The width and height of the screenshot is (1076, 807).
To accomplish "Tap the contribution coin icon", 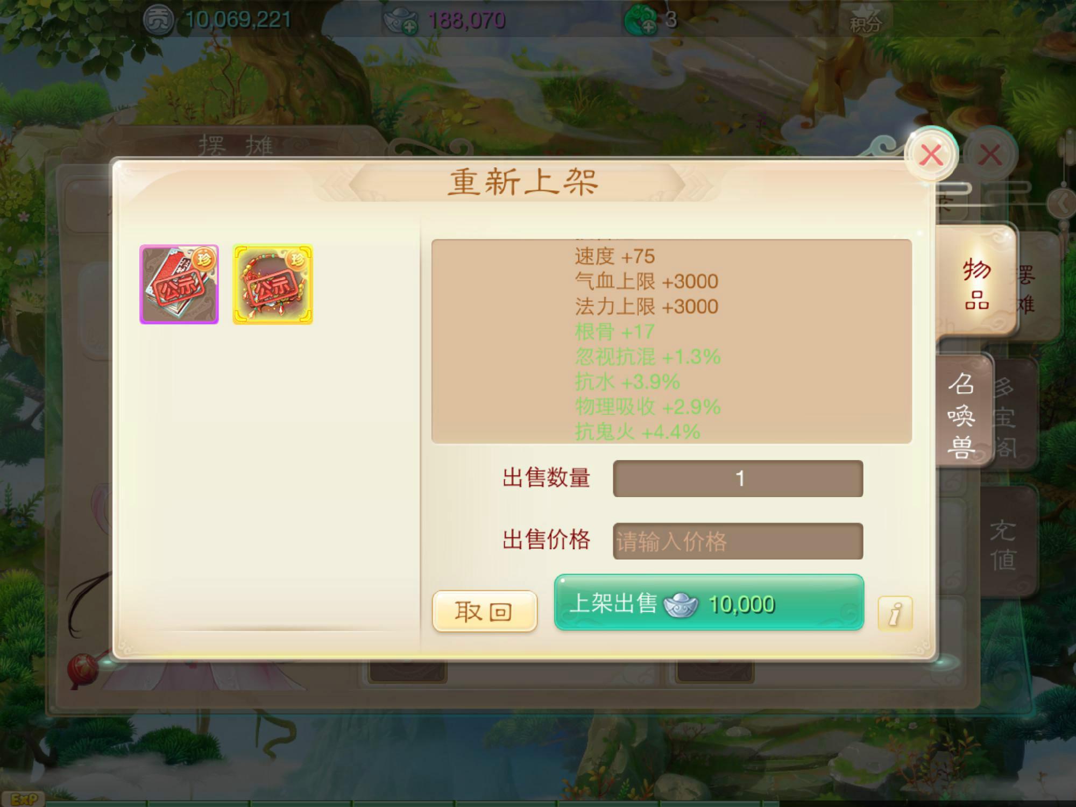I will click(158, 20).
